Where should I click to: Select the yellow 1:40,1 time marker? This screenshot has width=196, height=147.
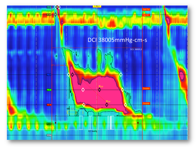[x=96, y=6]
